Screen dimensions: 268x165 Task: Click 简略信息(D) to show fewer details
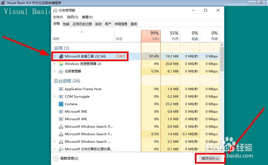[x=69, y=159]
